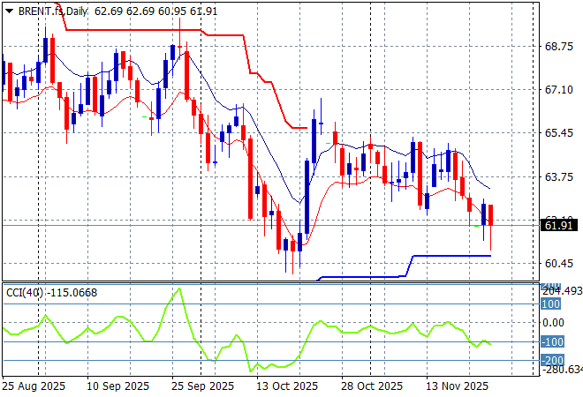583x397 pixels.
Task: Click the 28 Oct 2025 date label
Action: pyautogui.click(x=372, y=386)
